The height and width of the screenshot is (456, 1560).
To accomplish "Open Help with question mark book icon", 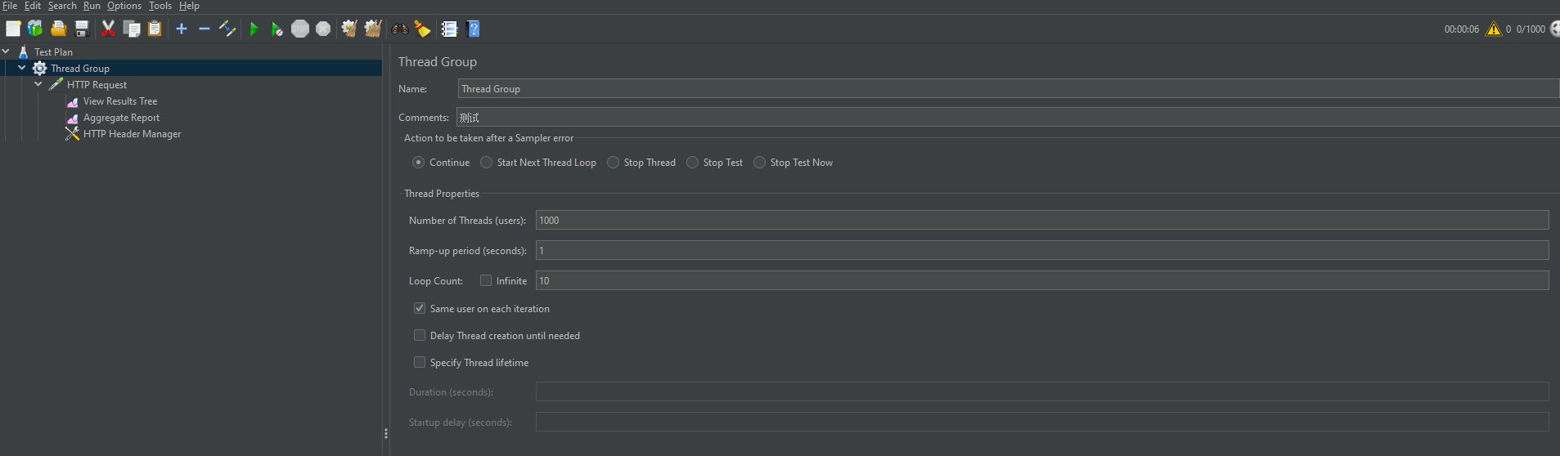I will tap(473, 29).
